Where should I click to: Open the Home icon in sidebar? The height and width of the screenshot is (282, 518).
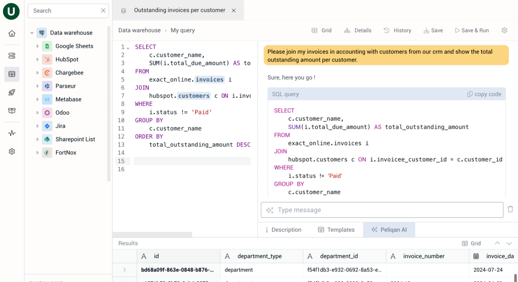pos(12,33)
